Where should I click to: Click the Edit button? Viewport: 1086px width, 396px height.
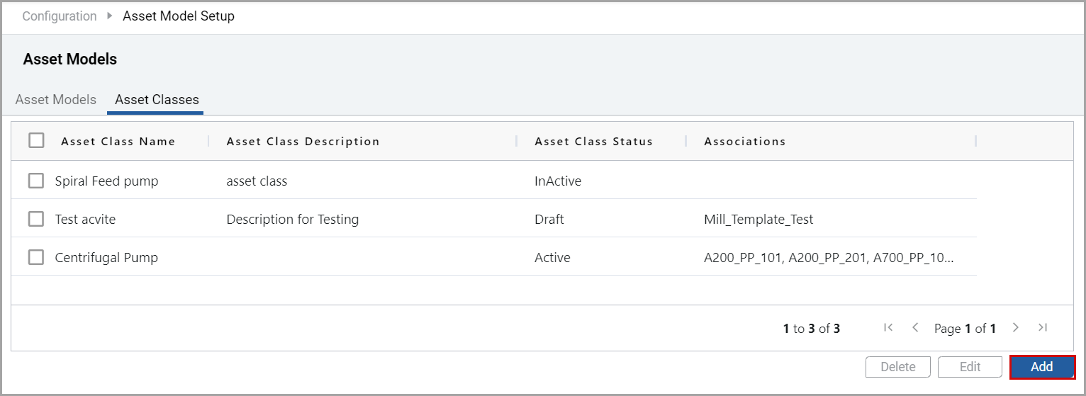[x=970, y=367]
